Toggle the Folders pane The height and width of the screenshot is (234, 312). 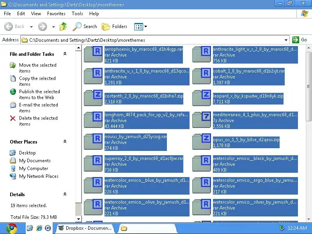pos(114,27)
